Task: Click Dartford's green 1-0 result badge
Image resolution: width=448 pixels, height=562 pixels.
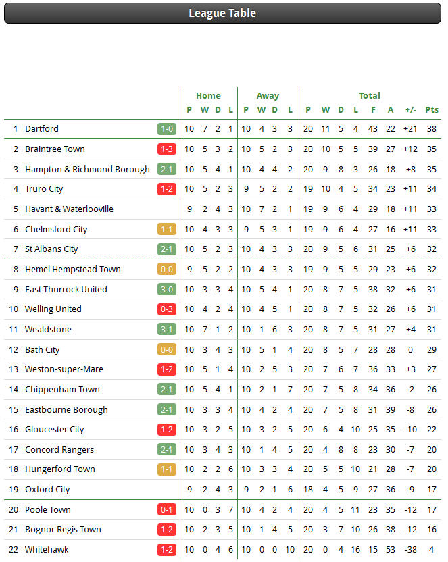Action: (x=167, y=129)
